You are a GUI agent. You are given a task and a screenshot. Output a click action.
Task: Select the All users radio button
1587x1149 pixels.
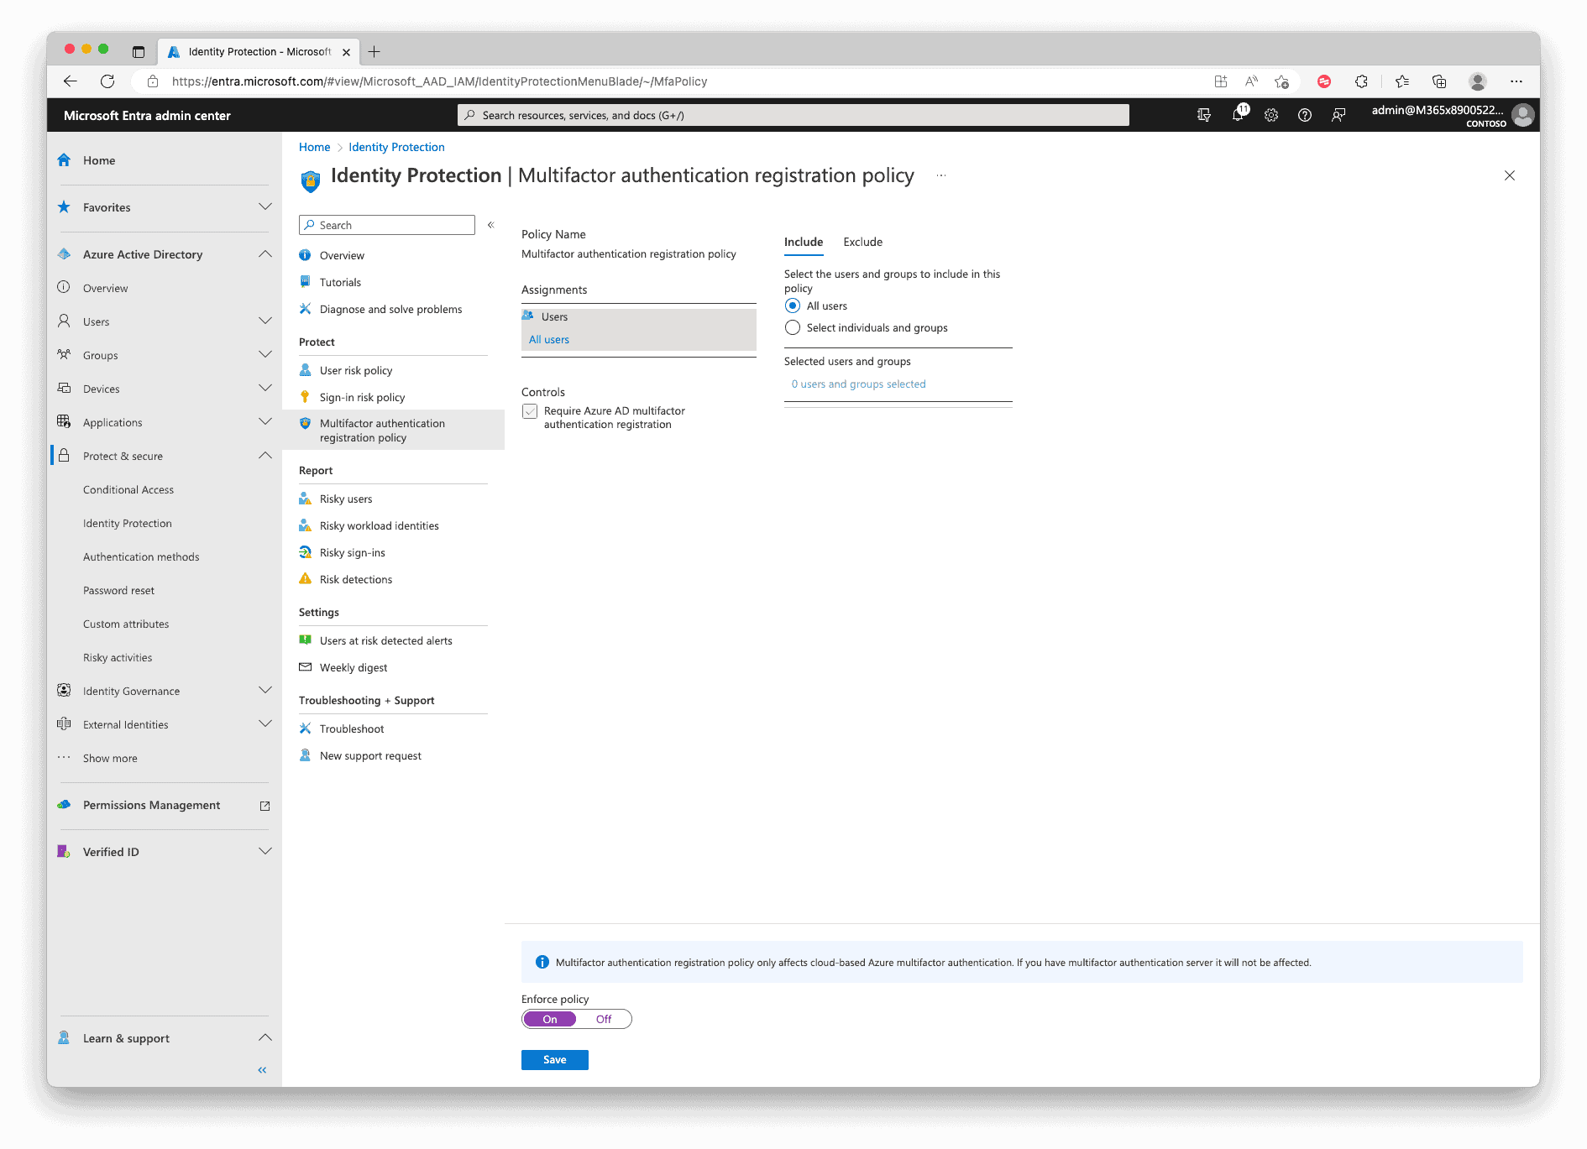[793, 306]
